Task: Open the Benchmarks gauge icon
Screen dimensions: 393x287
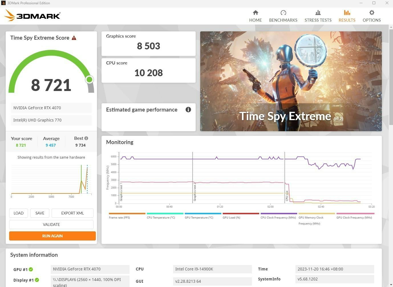Action: [283, 13]
